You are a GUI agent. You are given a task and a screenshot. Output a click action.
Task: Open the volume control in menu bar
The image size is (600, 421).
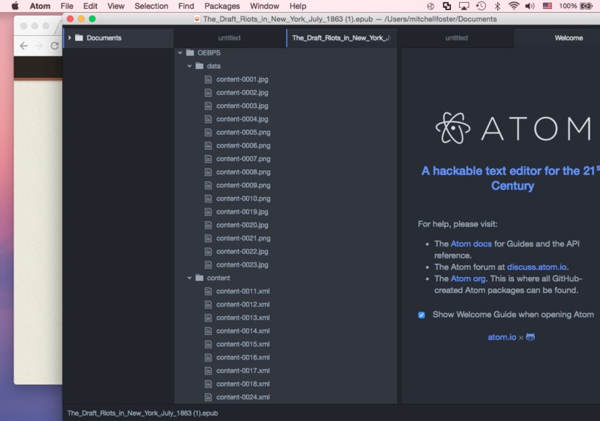click(x=529, y=6)
